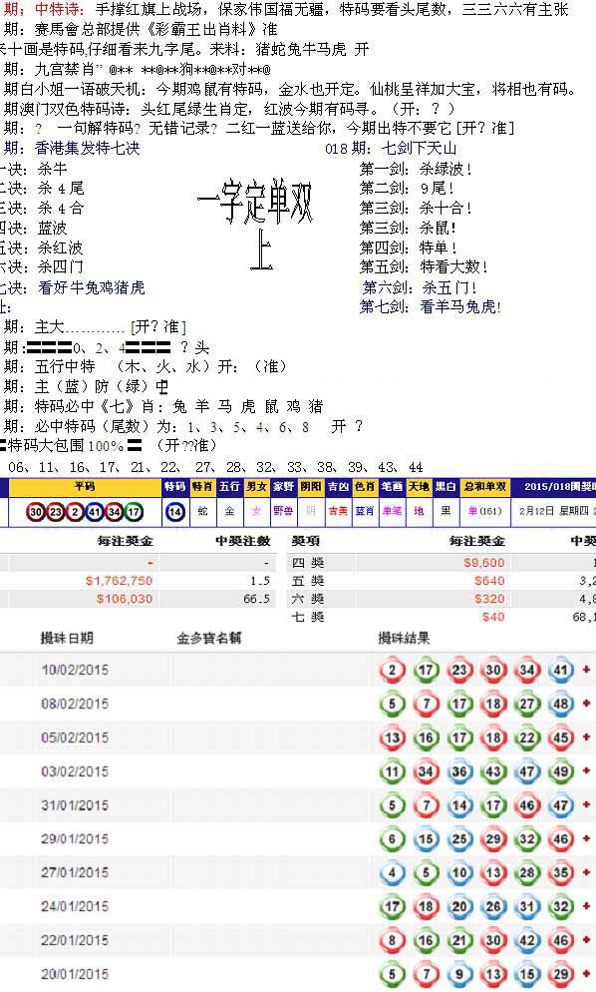This screenshot has height=992, width=596.
Task: Select ball 45 in the 05/02/2015 draw
Action: pos(560,738)
